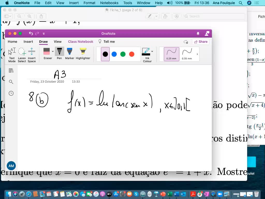Screen dimensions: 265x199
Task: Show Preview markup toolbar
Action: 177,16
